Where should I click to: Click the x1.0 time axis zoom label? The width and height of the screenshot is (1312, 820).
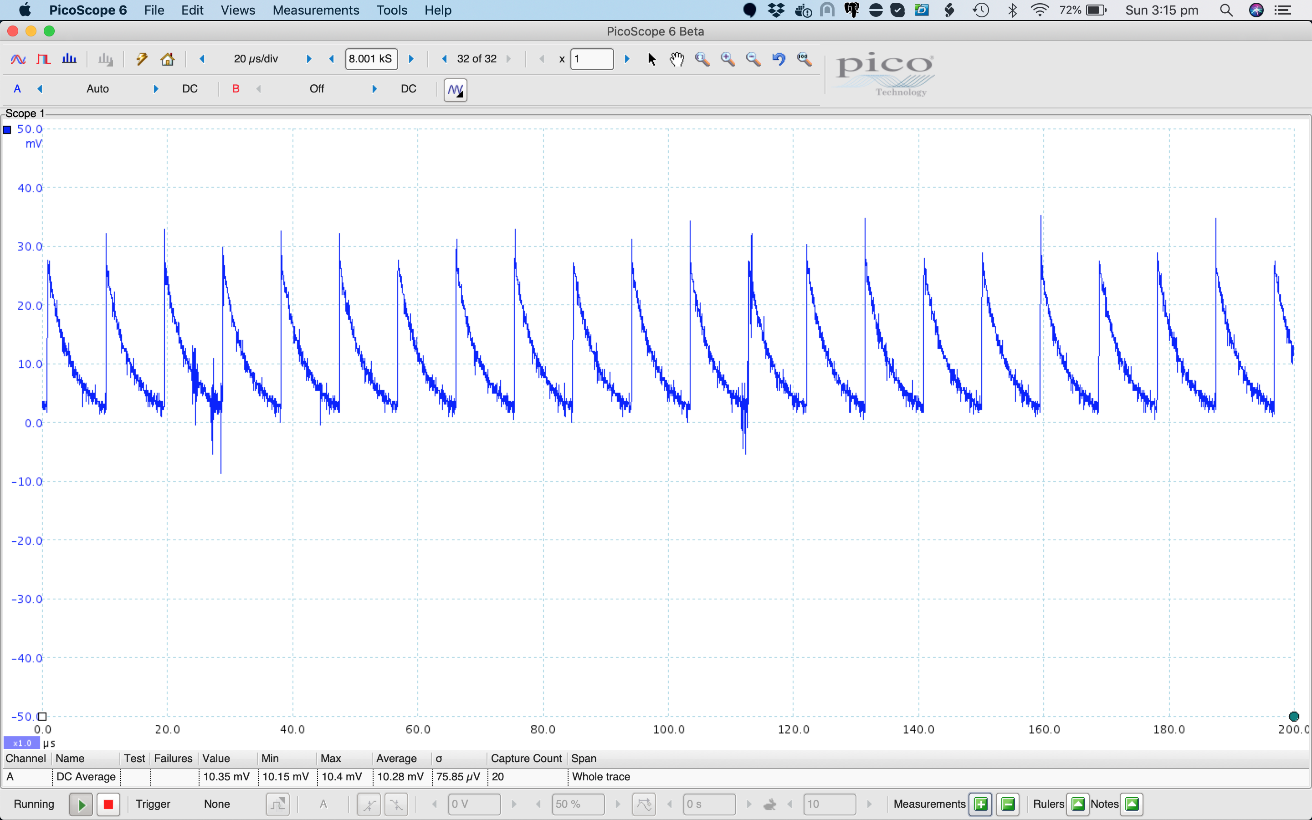coord(22,743)
